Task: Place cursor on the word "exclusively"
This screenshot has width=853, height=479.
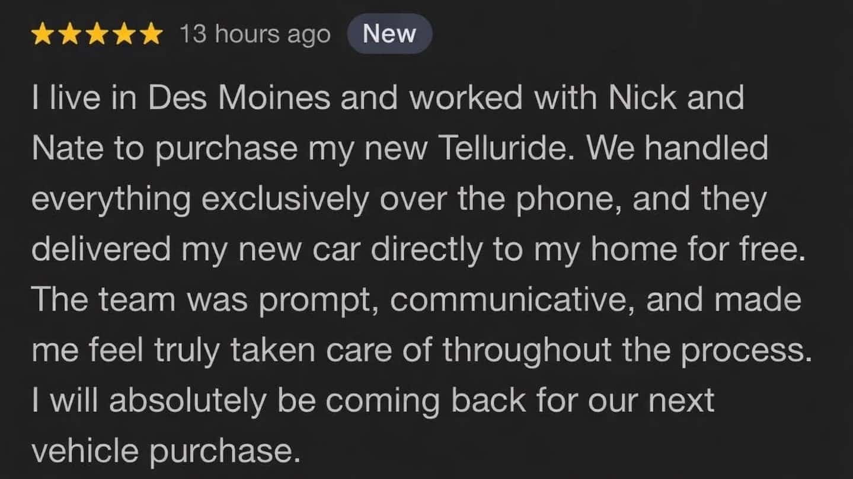Action: tap(285, 200)
